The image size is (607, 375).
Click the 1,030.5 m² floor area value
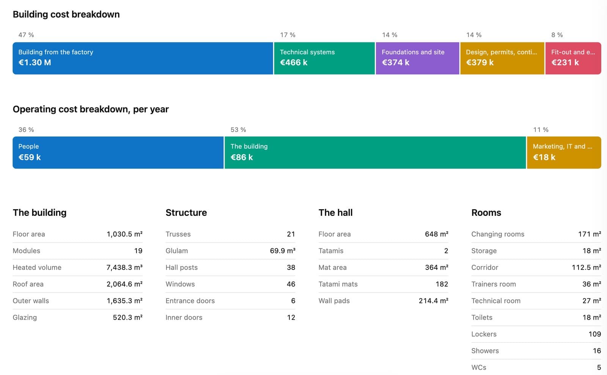coord(124,234)
